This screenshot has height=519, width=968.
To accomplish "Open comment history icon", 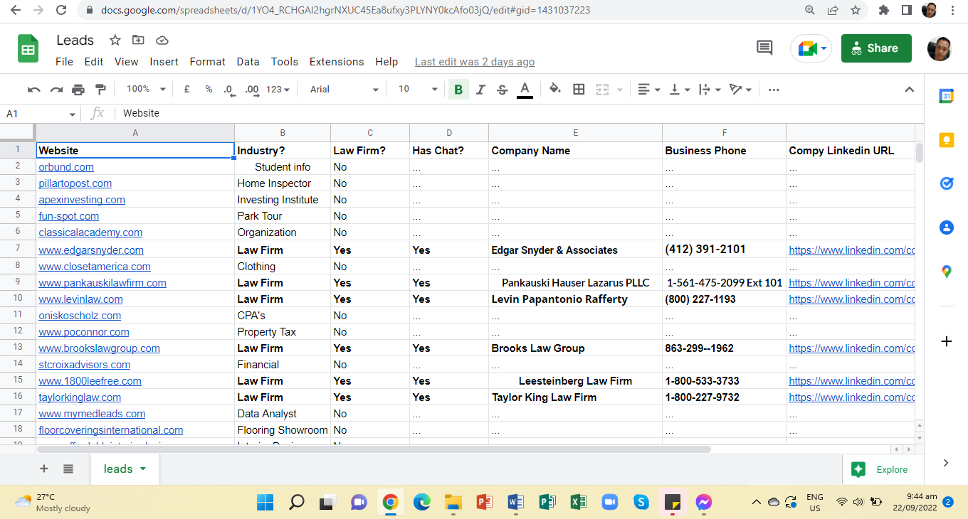I will pos(764,48).
